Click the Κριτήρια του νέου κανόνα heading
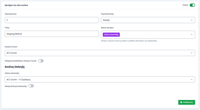200x110 pixels. click(x=16, y=5)
